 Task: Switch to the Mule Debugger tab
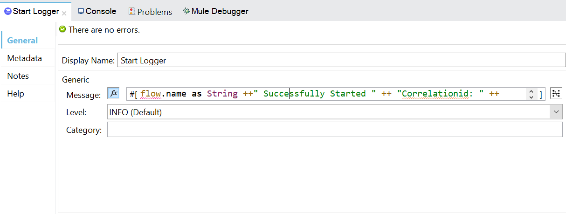tap(220, 11)
